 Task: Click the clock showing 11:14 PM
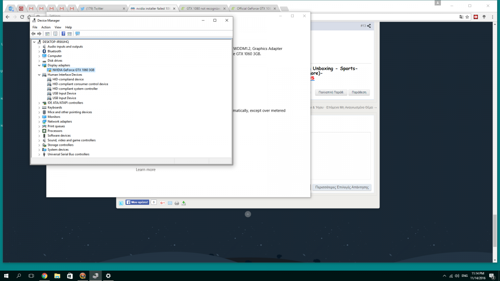click(x=477, y=274)
